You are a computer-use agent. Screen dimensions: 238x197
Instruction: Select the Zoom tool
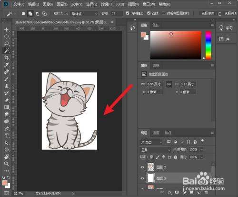coord(6,164)
